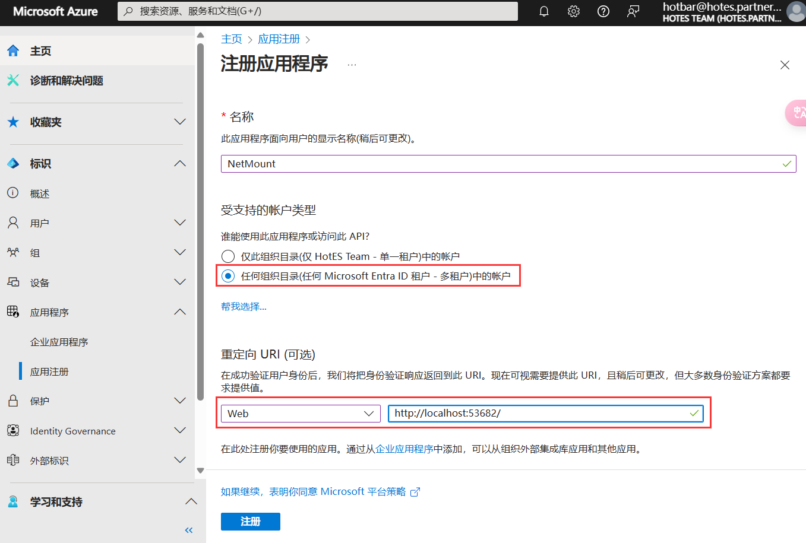
Task: Open the Web platform type dropdown
Action: point(301,414)
